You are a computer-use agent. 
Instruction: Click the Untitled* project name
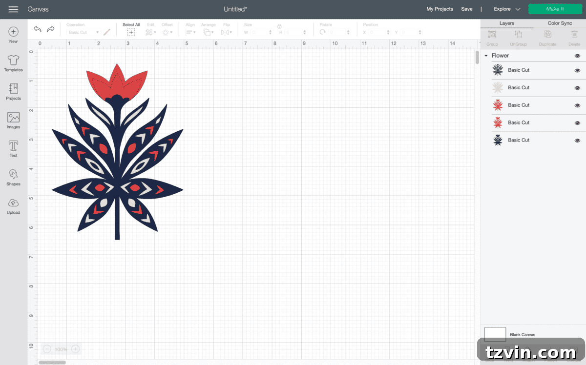(235, 9)
